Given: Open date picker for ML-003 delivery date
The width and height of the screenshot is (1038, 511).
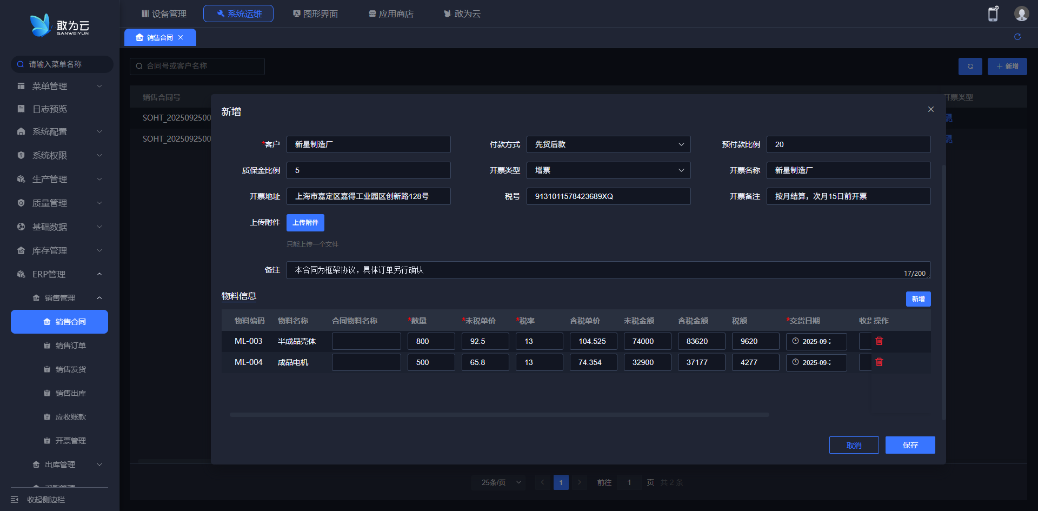Looking at the screenshot, I should point(816,341).
